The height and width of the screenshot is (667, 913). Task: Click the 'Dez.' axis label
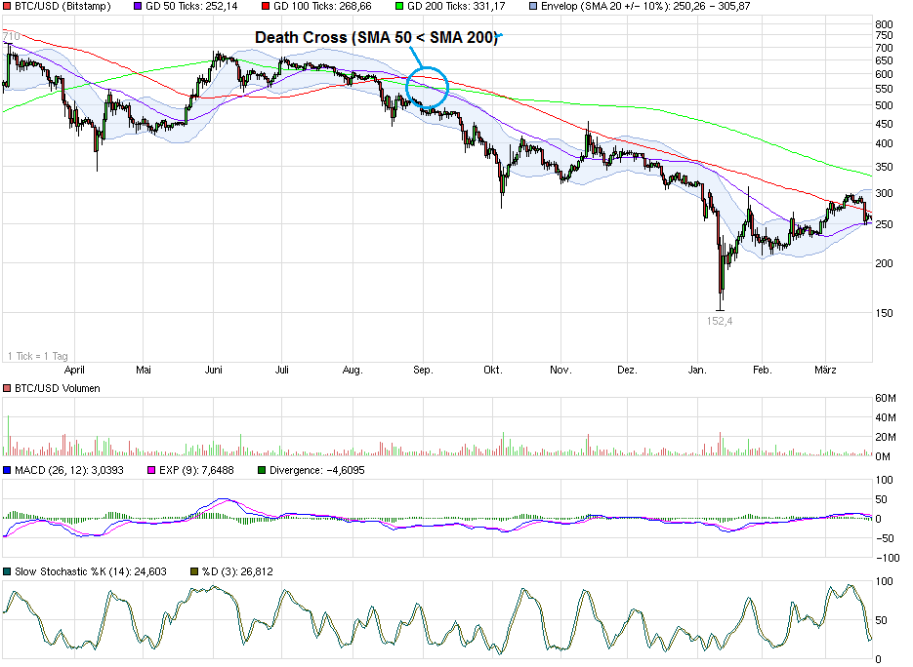tap(627, 370)
